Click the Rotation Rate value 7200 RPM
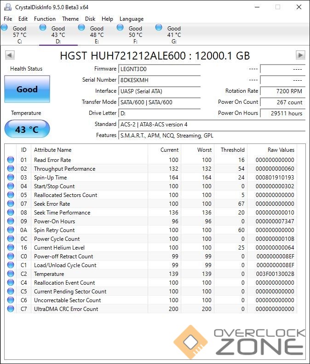Viewport: 310px width, 364px height. 283,91
